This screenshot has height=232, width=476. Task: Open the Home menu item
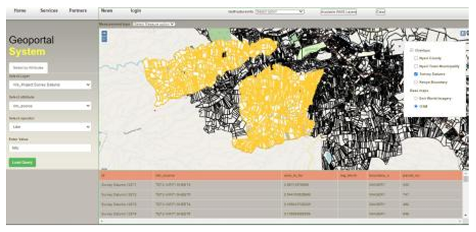(x=20, y=10)
